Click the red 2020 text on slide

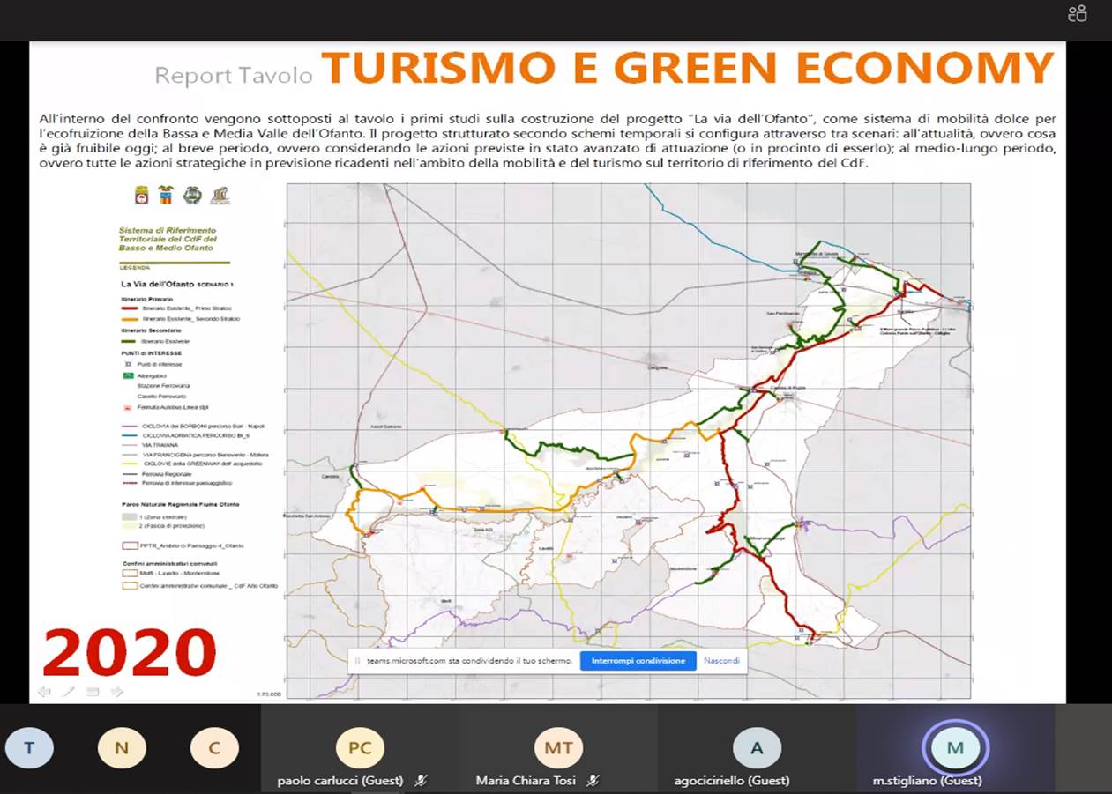130,653
